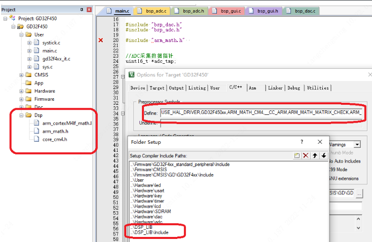This screenshot has width=372, height=242.
Task: Close the Folder Setup dialog
Action: (x=320, y=142)
